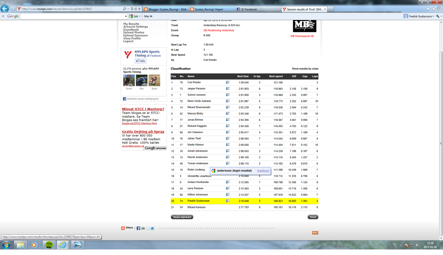Viewport: 443px width, 255px height.
Task: Open the Windows Start menu orb
Action: [6, 245]
